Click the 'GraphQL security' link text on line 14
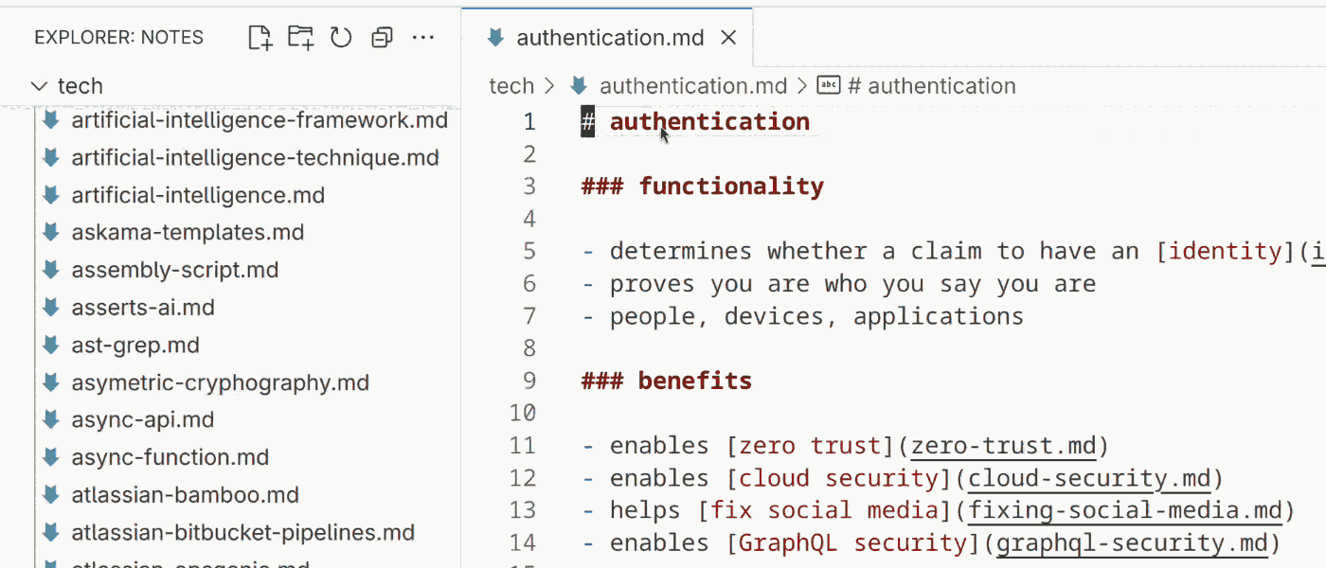The image size is (1326, 568). pyautogui.click(x=852, y=542)
